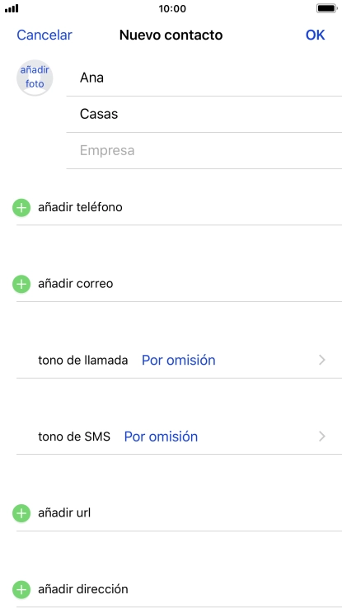Tap the signal strength bars icon

point(12,8)
